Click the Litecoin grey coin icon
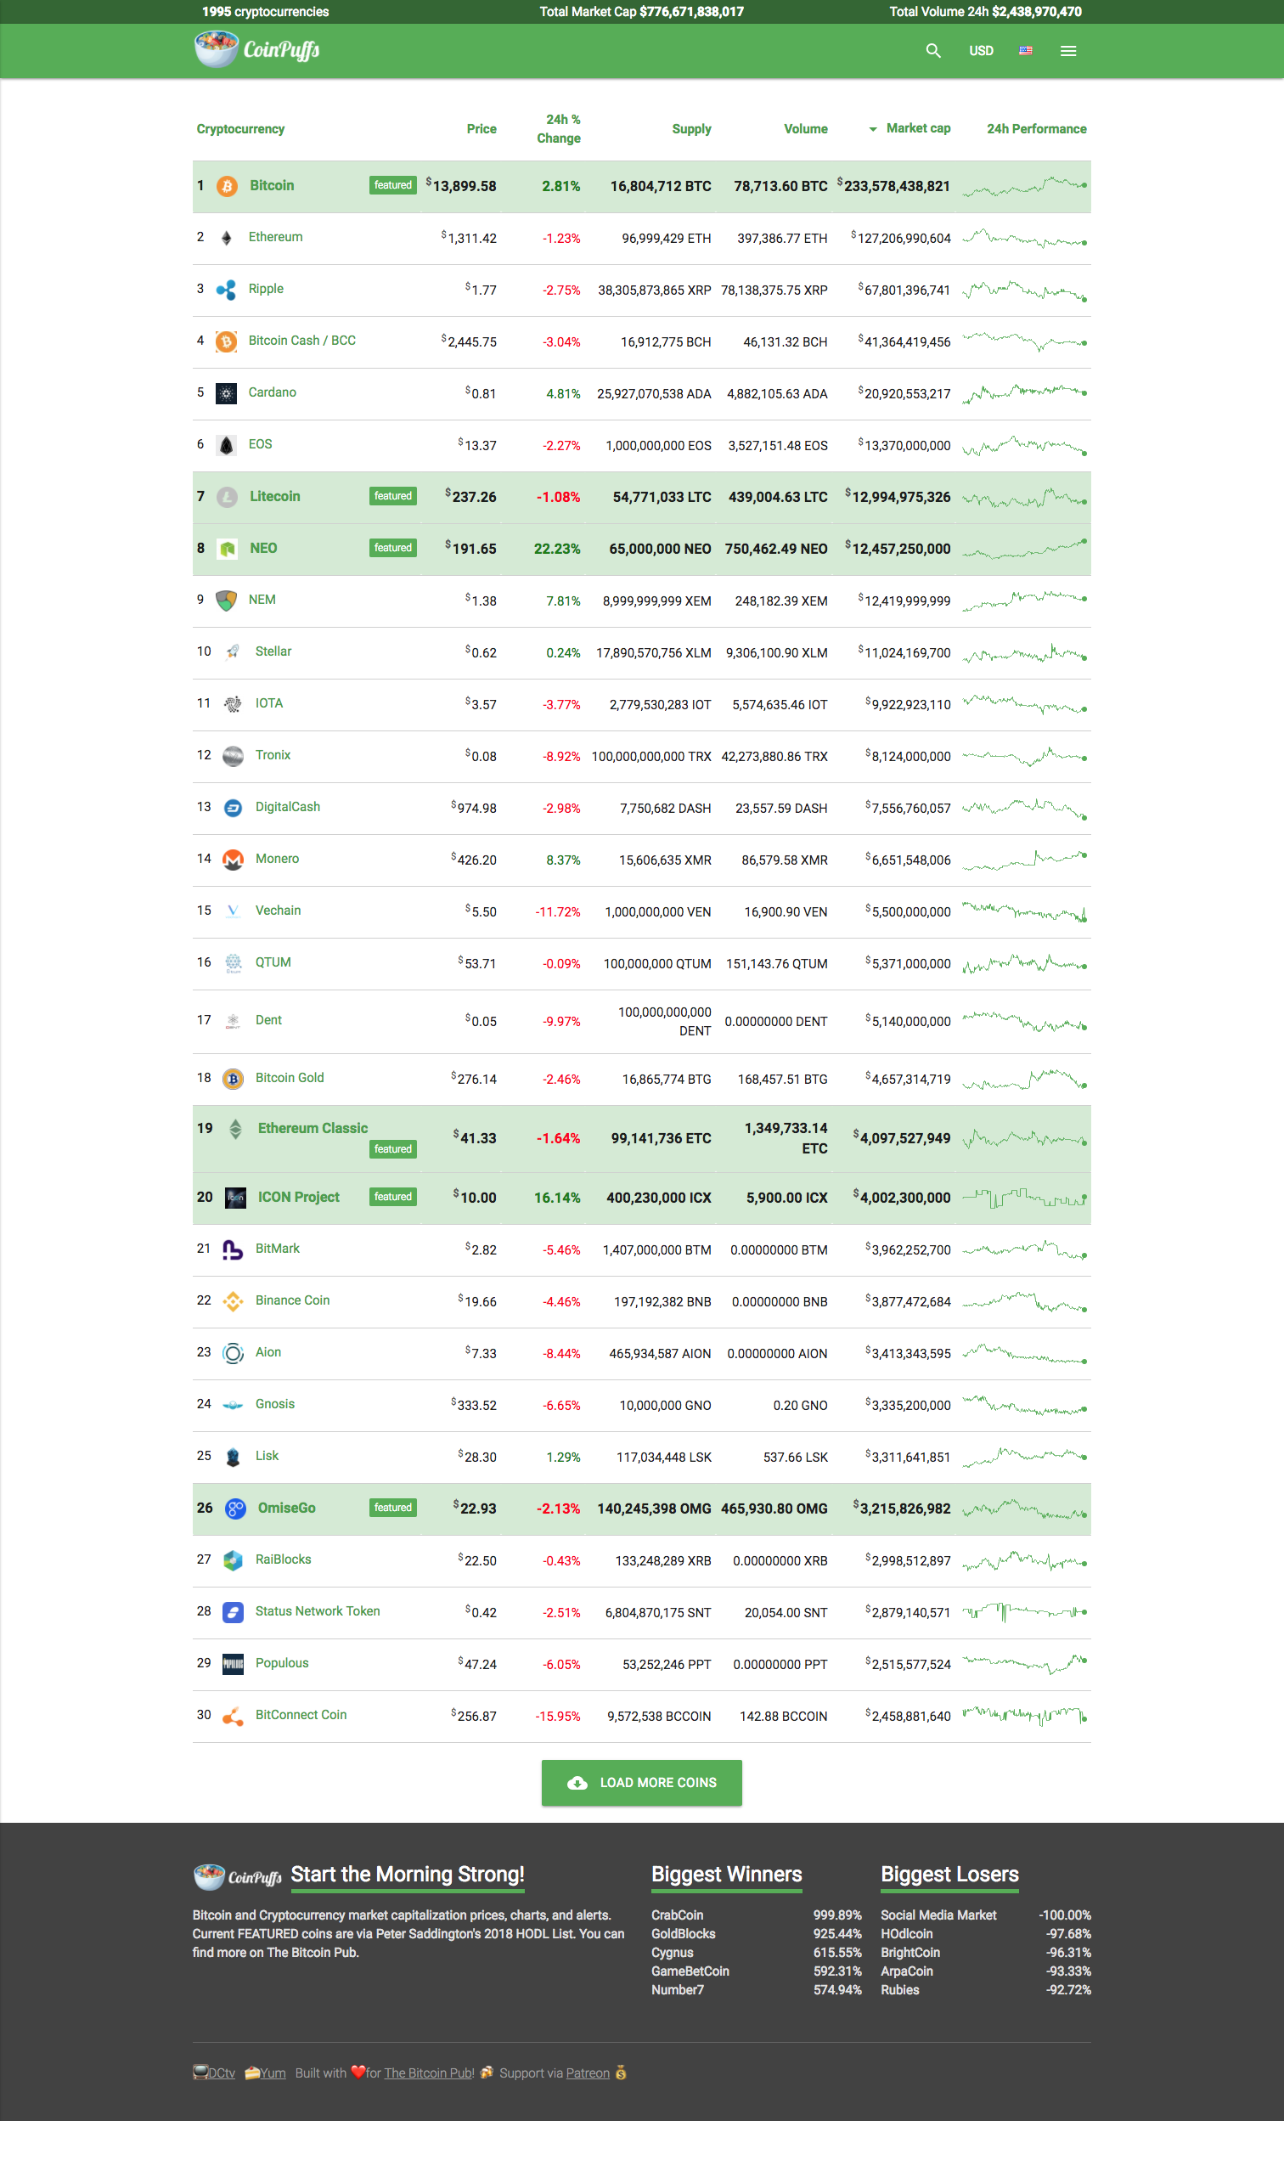The height and width of the screenshot is (2160, 1284). point(227,497)
